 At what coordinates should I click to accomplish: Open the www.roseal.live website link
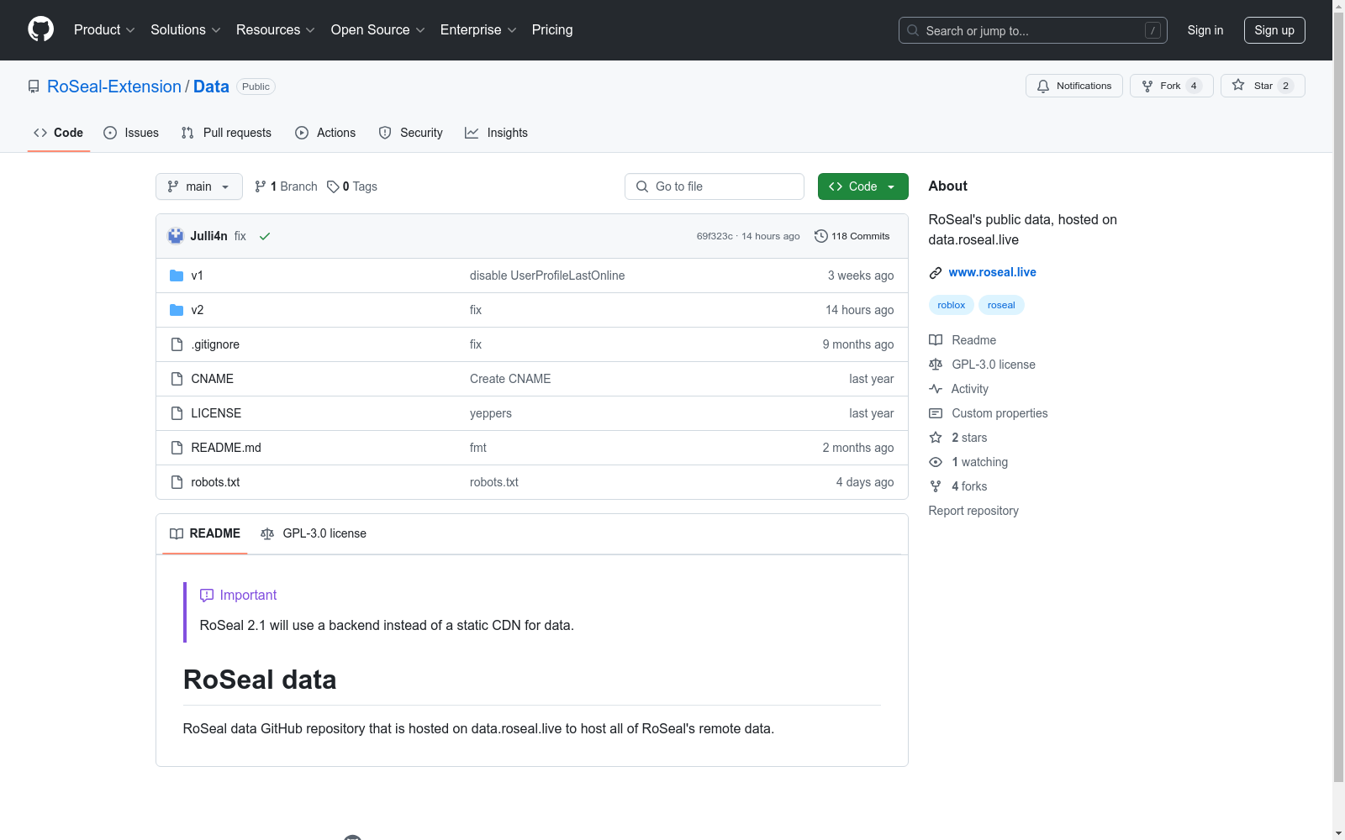click(x=992, y=272)
